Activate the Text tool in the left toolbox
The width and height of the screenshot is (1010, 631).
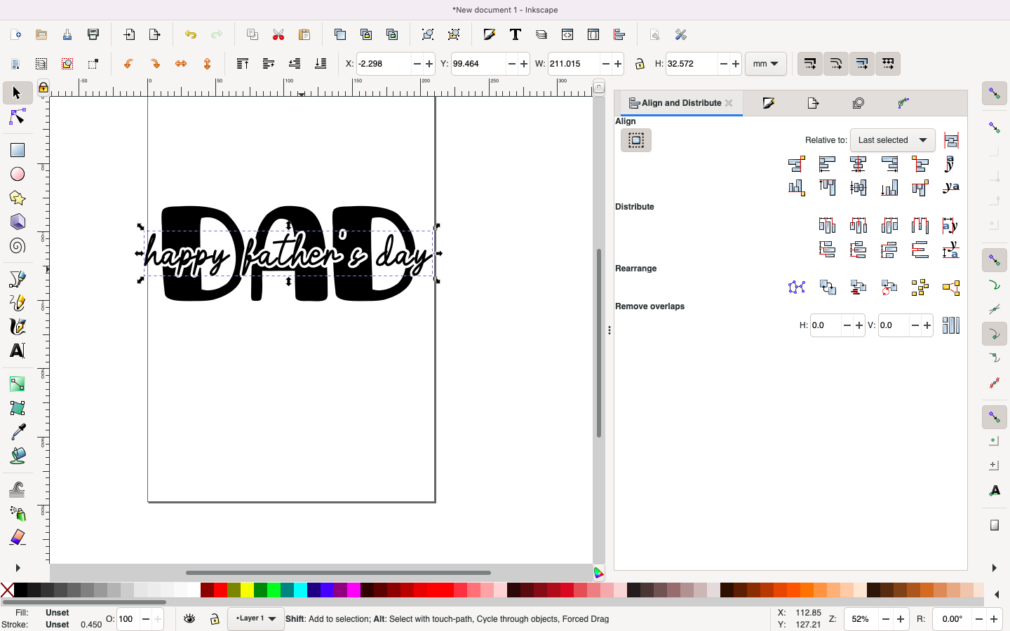tap(18, 351)
